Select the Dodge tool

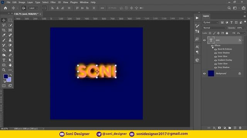(4, 55)
